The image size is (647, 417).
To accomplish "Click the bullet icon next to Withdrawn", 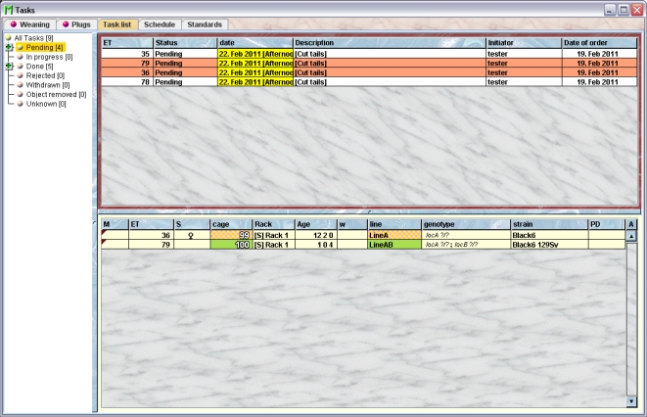I will 20,85.
